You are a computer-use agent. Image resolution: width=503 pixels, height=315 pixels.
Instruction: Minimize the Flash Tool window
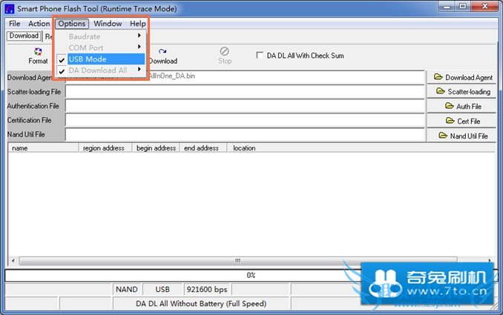click(x=446, y=6)
